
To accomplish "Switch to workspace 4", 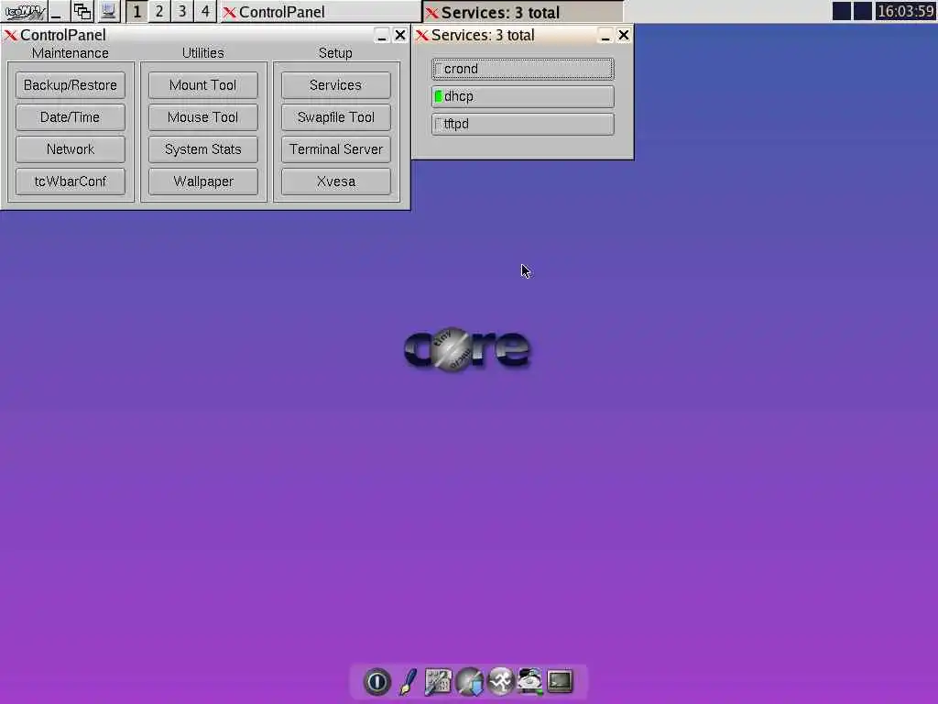I will click(204, 11).
